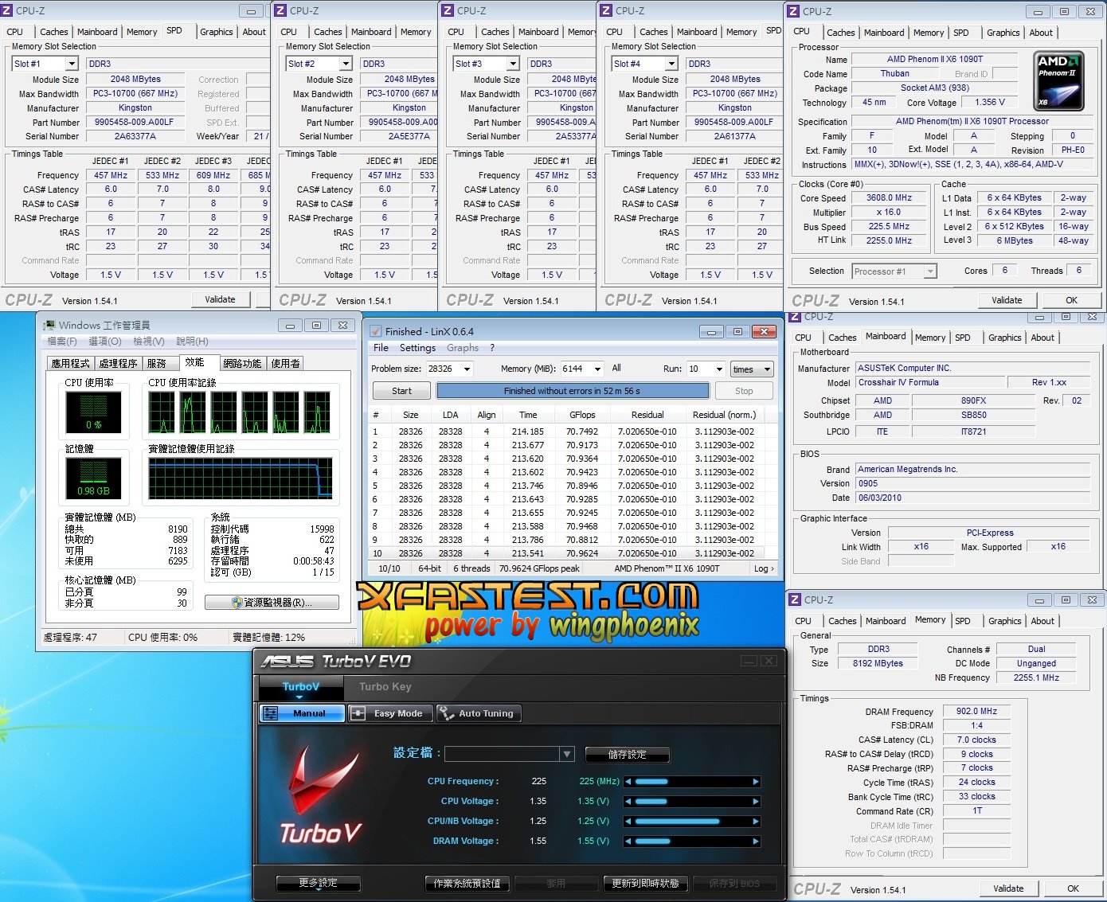
Task: Adjust the CPU Frequency slider
Action: (x=692, y=782)
